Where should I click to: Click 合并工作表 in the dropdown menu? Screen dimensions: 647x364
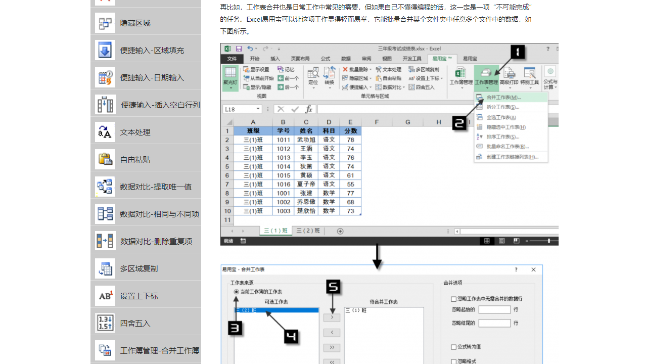pyautogui.click(x=506, y=97)
